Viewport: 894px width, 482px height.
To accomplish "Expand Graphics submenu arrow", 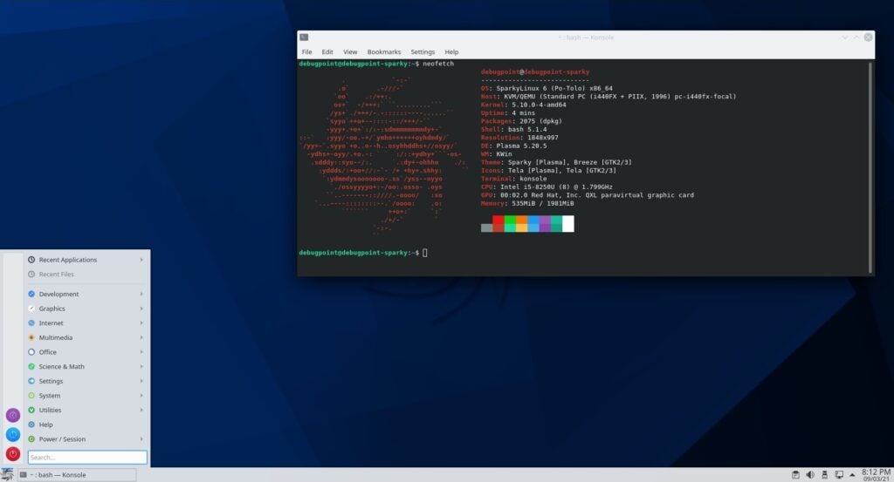I will (x=141, y=309).
